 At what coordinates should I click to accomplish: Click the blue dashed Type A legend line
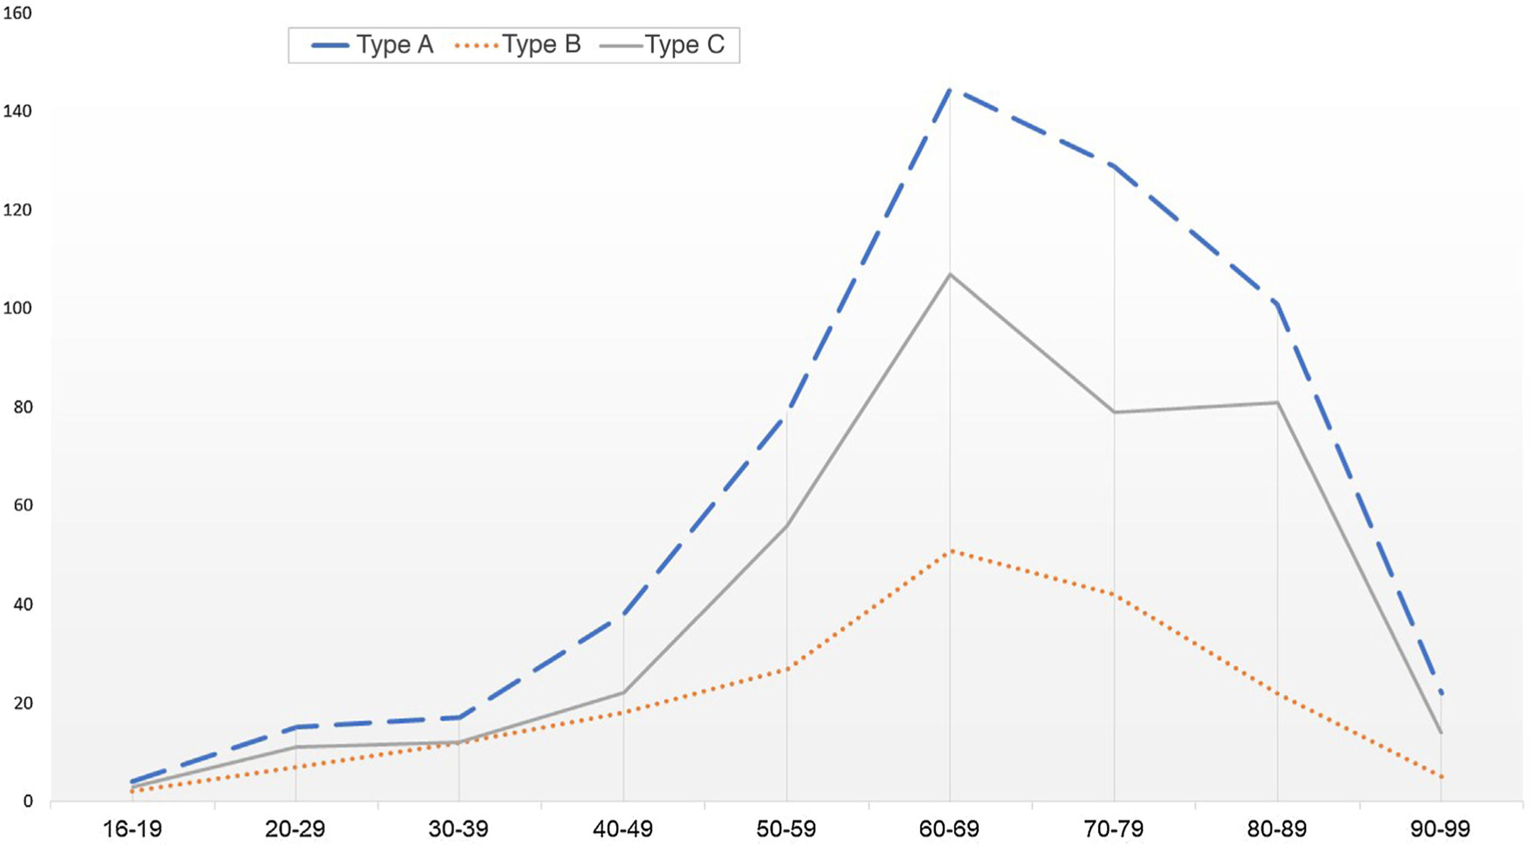(x=330, y=45)
